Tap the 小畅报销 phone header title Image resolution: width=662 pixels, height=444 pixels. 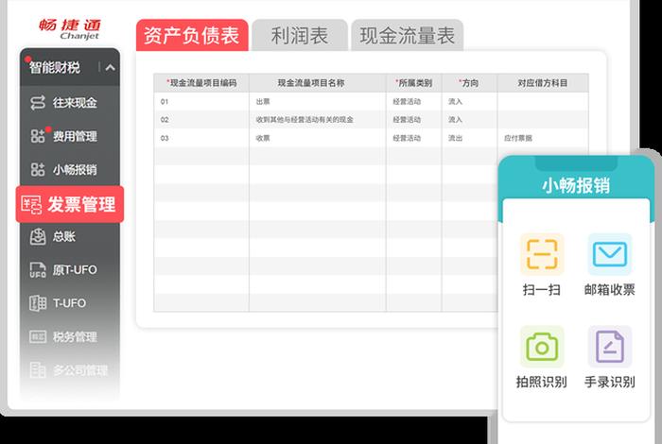click(x=576, y=185)
